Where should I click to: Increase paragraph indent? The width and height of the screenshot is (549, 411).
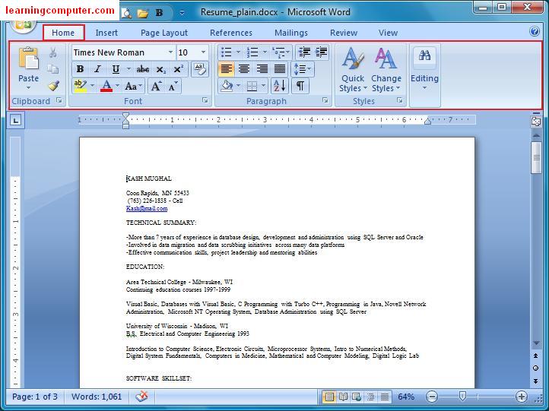321,52
